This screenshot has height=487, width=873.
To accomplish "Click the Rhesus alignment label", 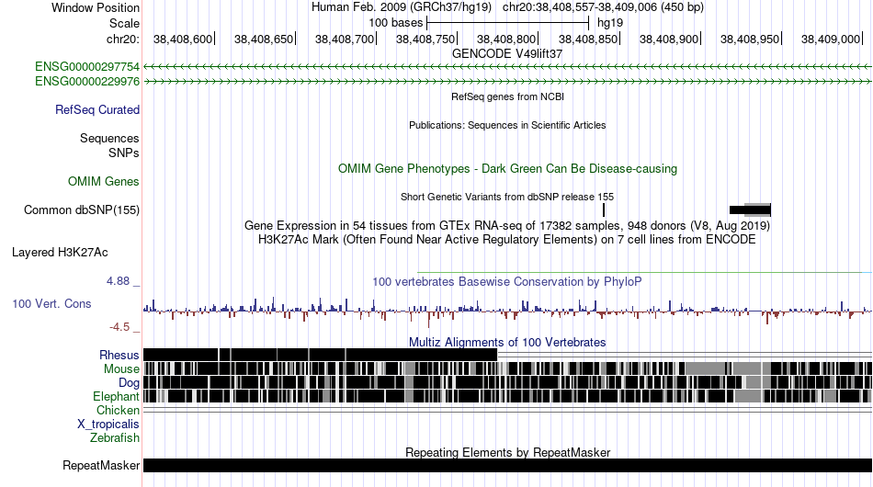I will [119, 355].
